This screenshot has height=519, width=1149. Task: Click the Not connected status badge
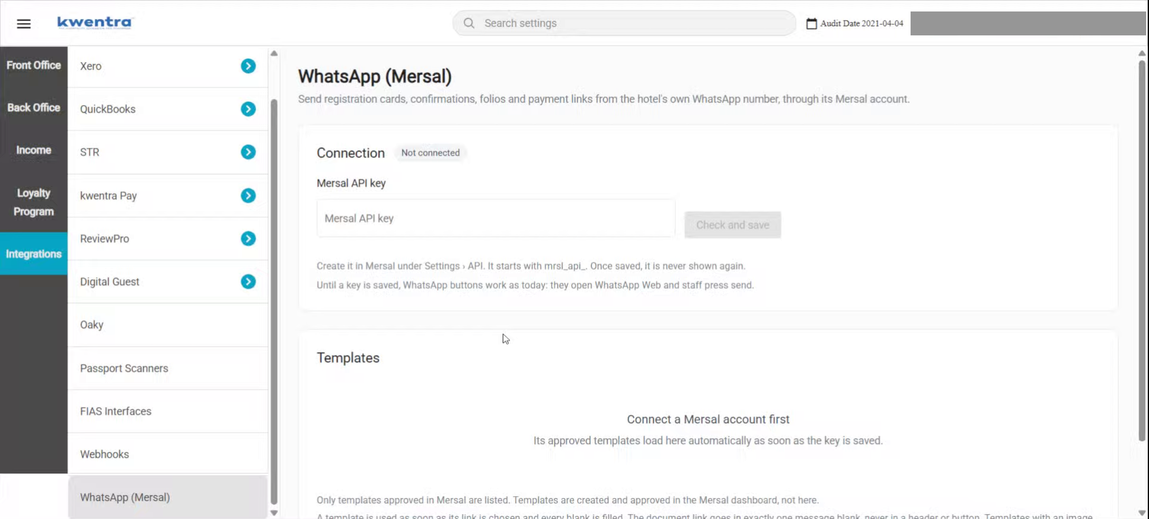pyautogui.click(x=430, y=153)
